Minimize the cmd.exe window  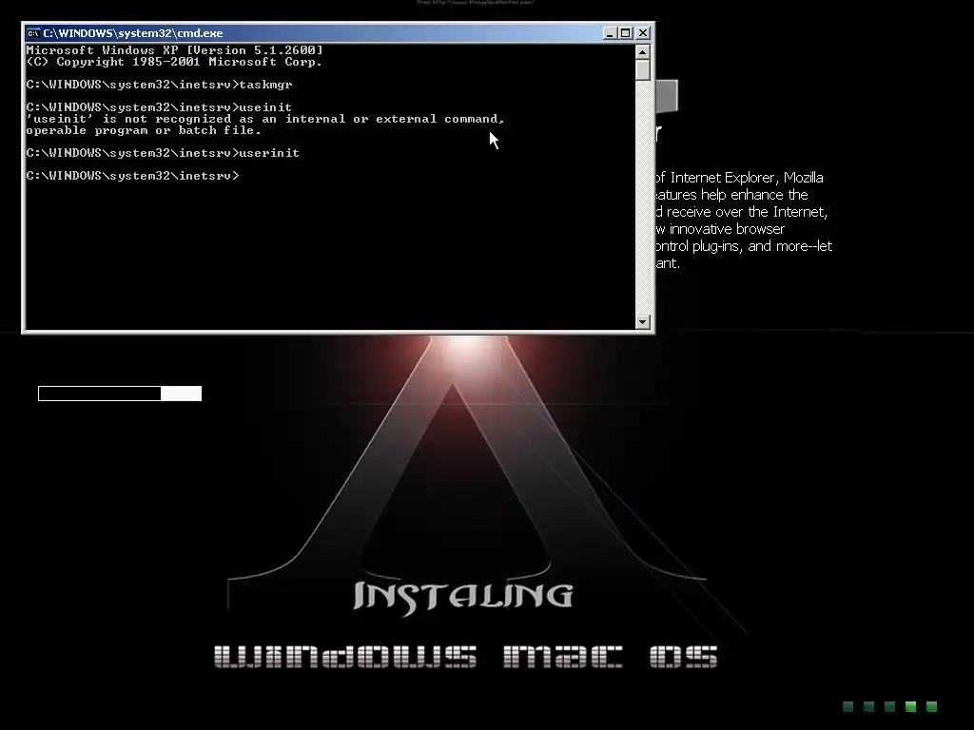pos(610,33)
